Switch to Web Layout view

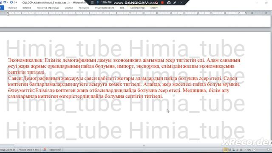coord(233,150)
